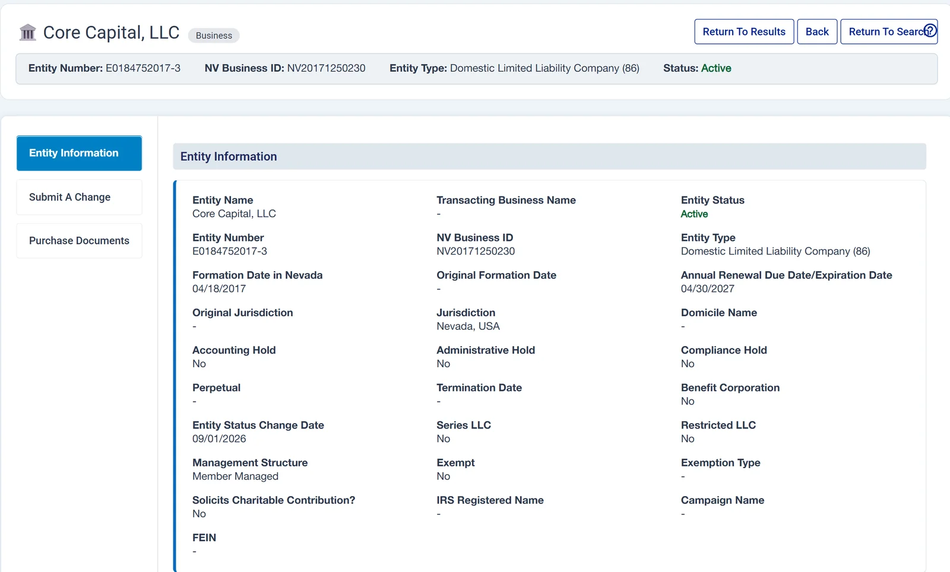Click the Perpetual label
950x572 pixels.
tap(216, 387)
